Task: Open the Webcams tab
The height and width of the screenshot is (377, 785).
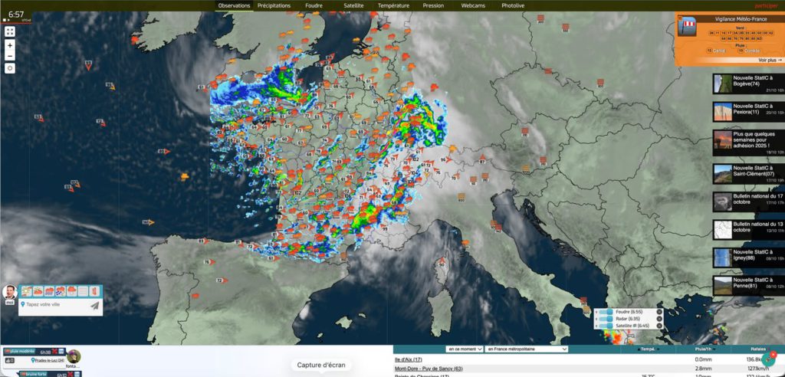Action: pos(473,5)
